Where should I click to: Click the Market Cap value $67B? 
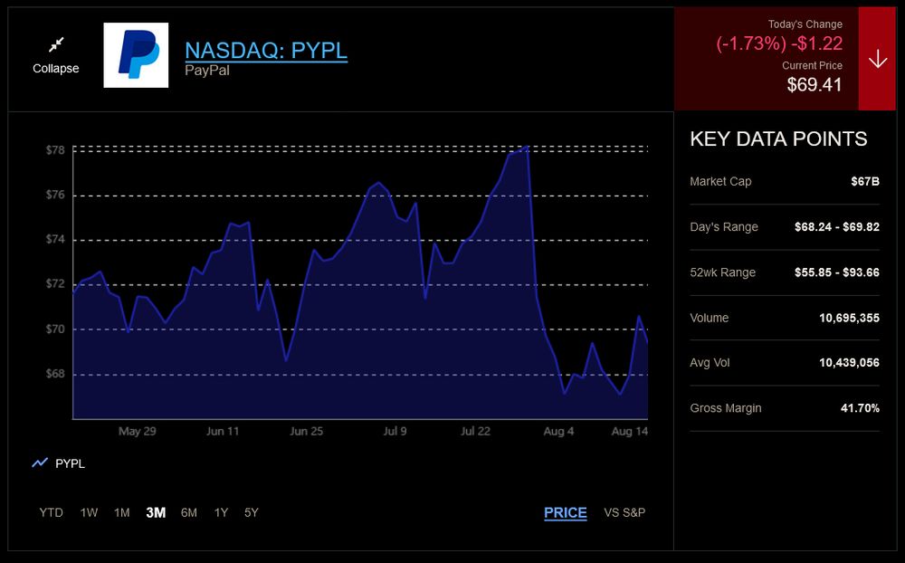point(865,181)
